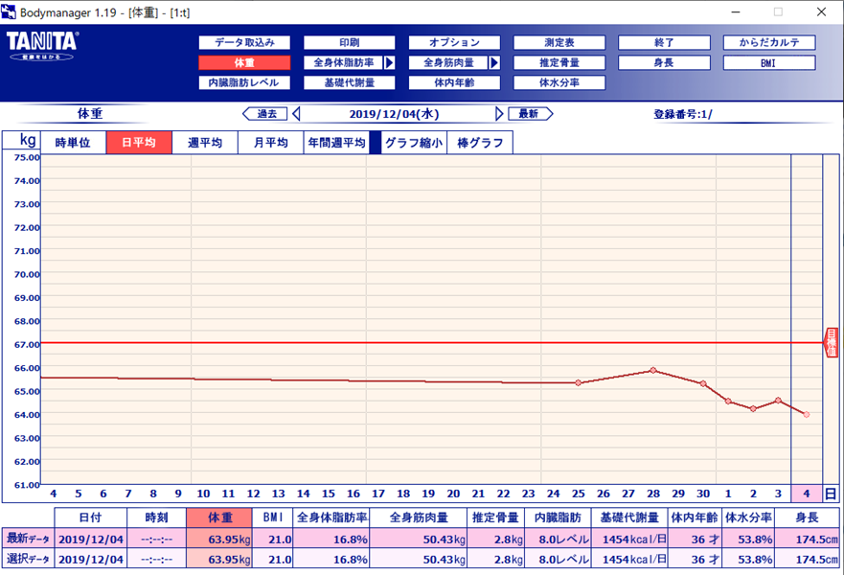
Task: Click the November 28 data point on graph
Action: (x=652, y=370)
